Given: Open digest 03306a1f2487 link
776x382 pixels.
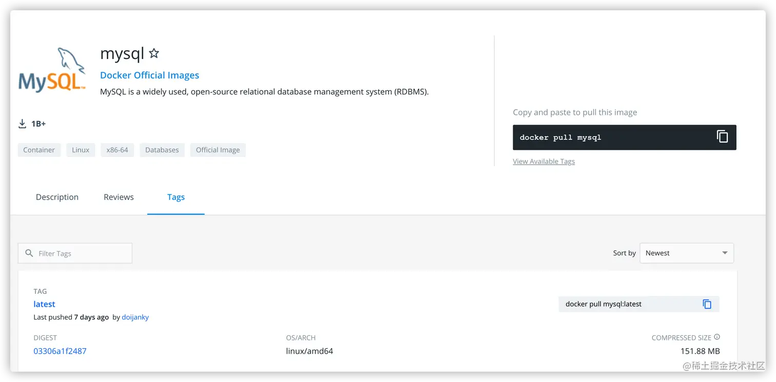Looking at the screenshot, I should point(60,351).
